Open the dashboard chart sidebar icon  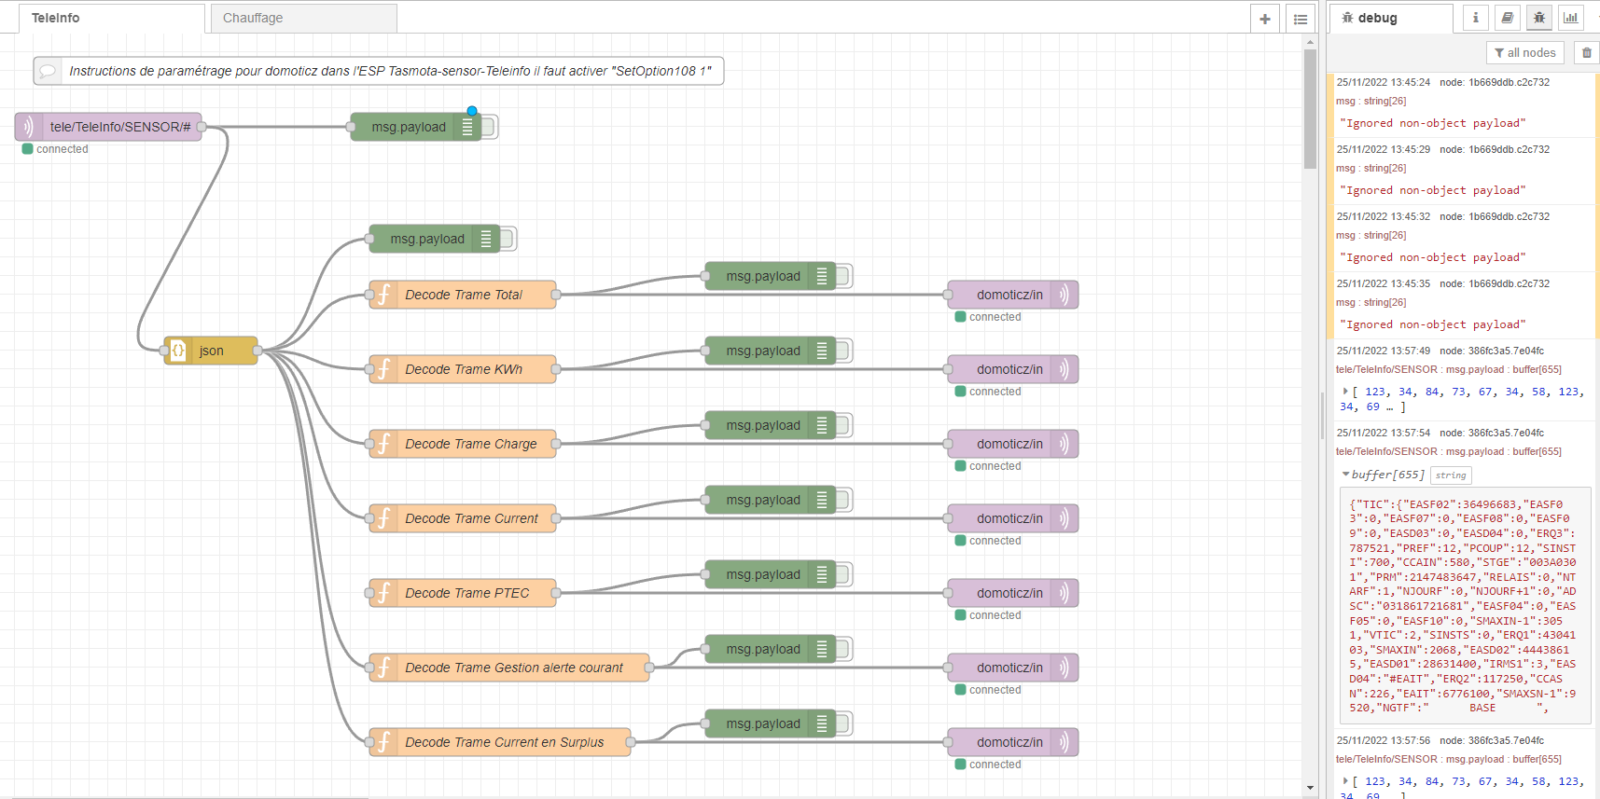tap(1571, 18)
